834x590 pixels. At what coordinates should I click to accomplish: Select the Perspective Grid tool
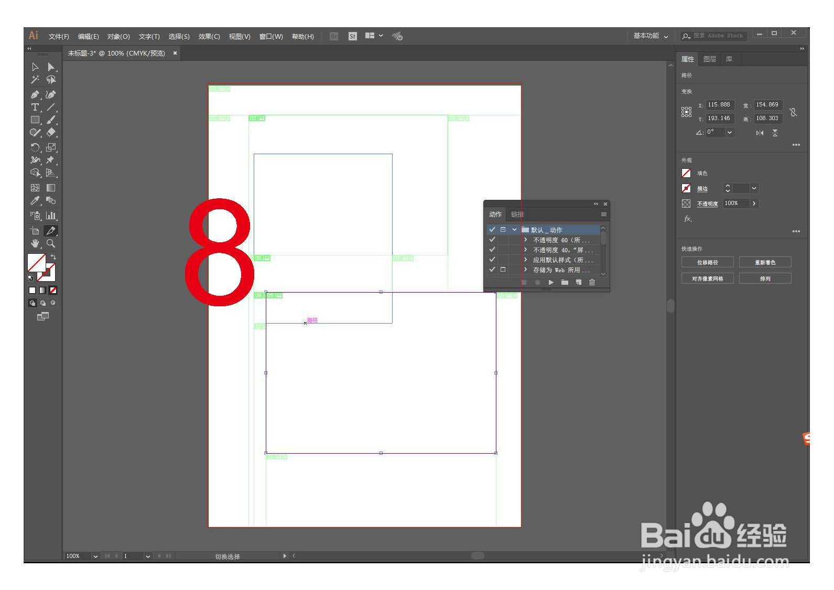click(51, 173)
